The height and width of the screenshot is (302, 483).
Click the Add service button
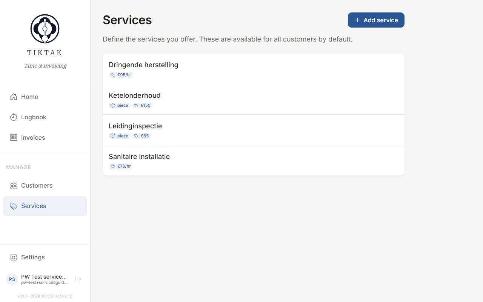click(376, 20)
